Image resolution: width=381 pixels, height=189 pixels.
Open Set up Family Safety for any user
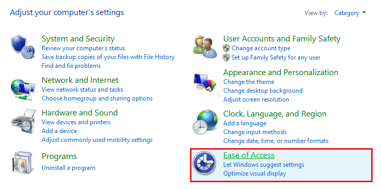[x=276, y=57]
